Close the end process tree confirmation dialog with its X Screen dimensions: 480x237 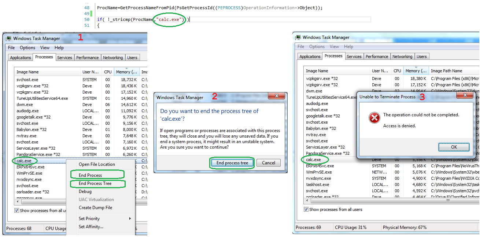click(277, 96)
